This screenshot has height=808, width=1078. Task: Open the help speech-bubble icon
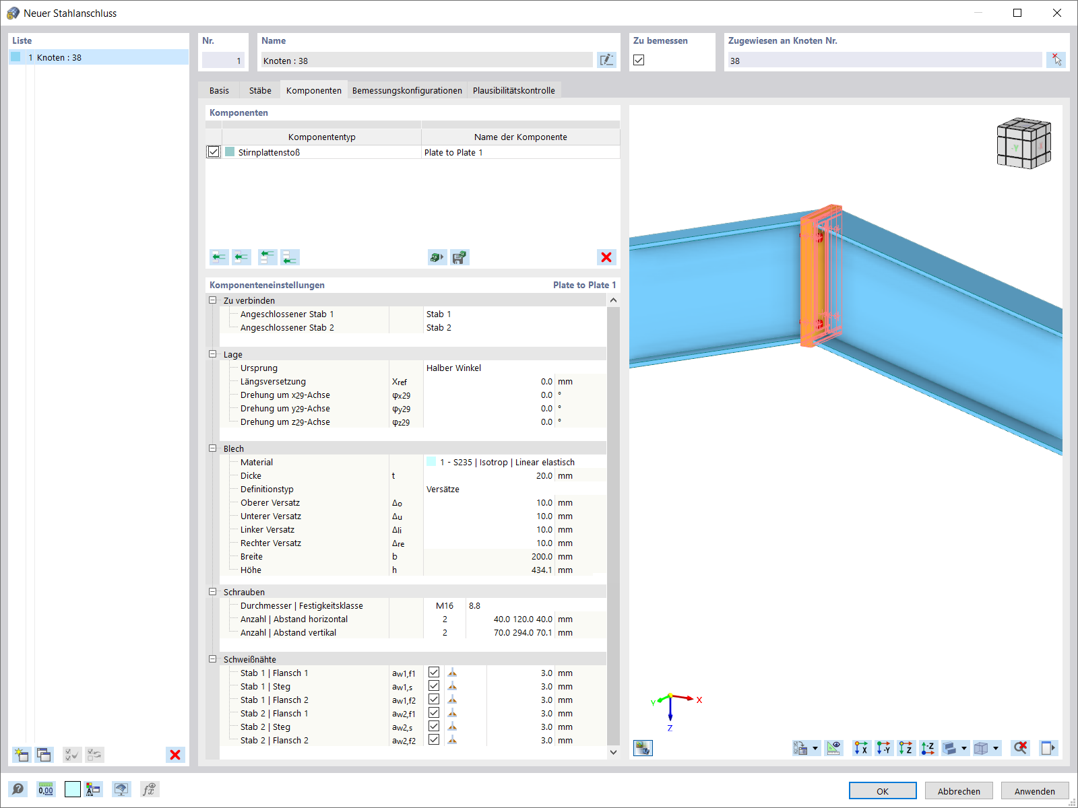(18, 789)
